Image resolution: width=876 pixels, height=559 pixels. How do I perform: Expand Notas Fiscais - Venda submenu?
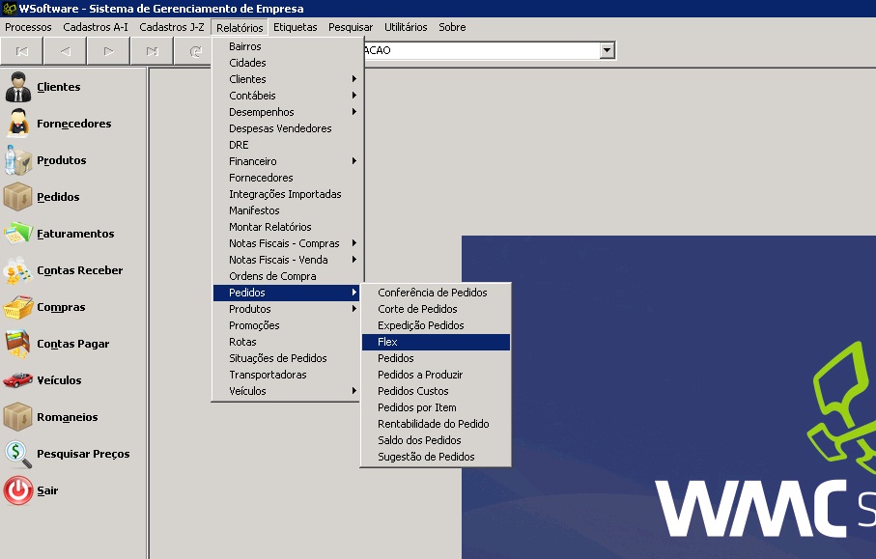(x=288, y=260)
